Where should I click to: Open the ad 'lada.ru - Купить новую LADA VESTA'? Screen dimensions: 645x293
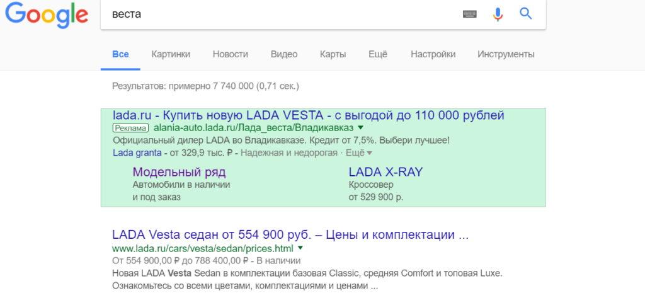point(308,115)
